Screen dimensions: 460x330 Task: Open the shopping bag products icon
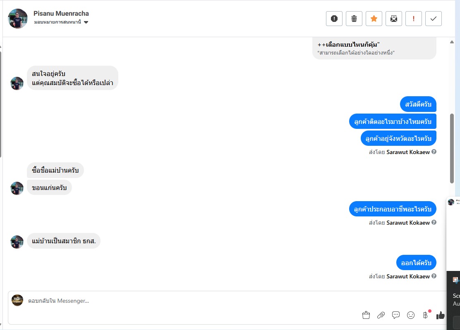(366, 315)
